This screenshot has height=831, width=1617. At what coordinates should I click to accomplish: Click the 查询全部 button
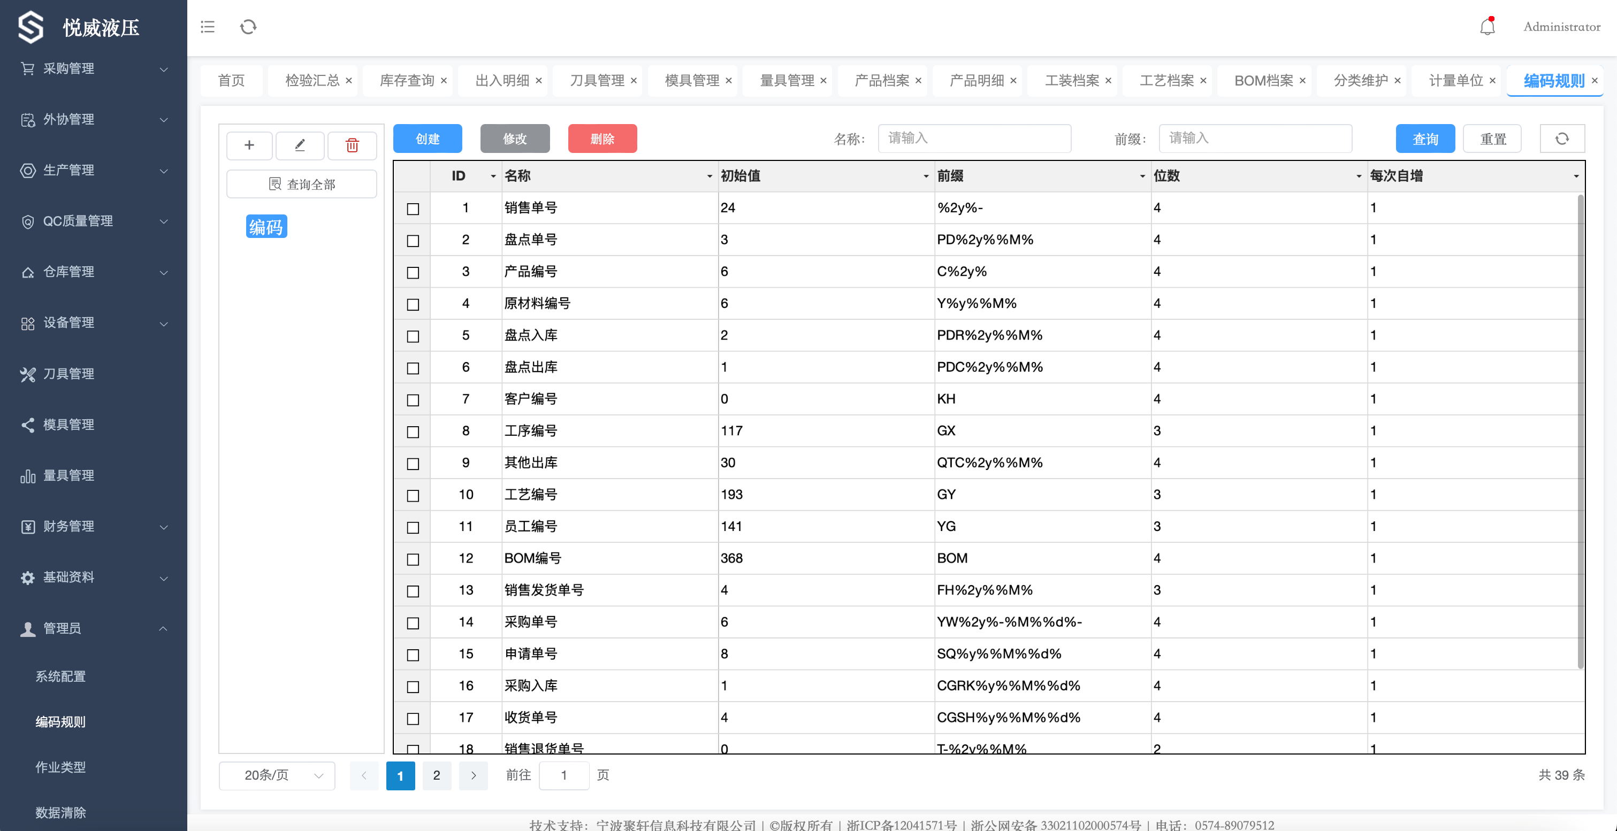pyautogui.click(x=301, y=184)
